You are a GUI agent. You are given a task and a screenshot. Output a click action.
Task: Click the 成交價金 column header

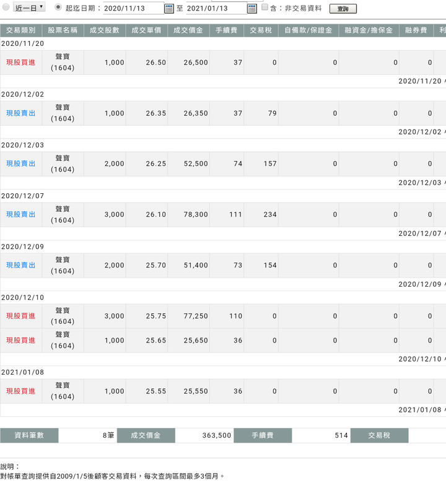pyautogui.click(x=188, y=30)
